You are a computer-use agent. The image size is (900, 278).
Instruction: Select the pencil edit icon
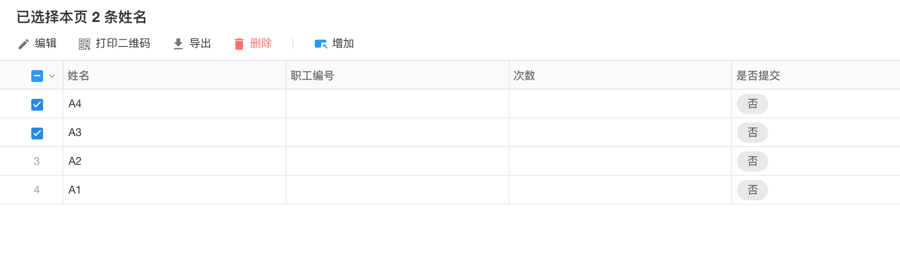tap(24, 44)
